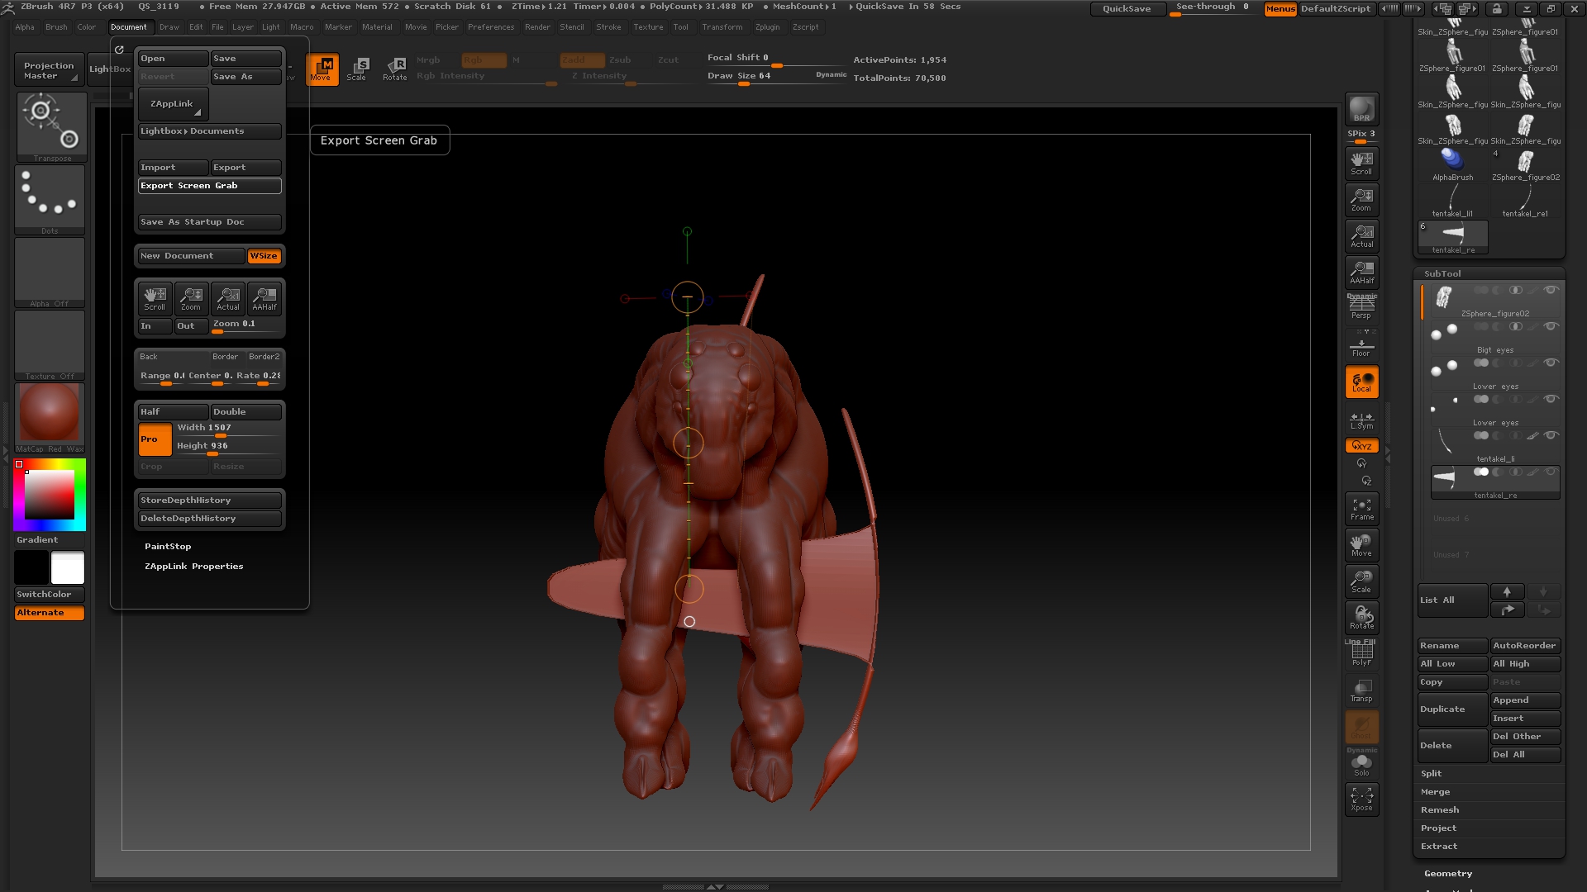Screen dimensions: 1587x892
Task: Open the Preferences menu
Action: [491, 27]
